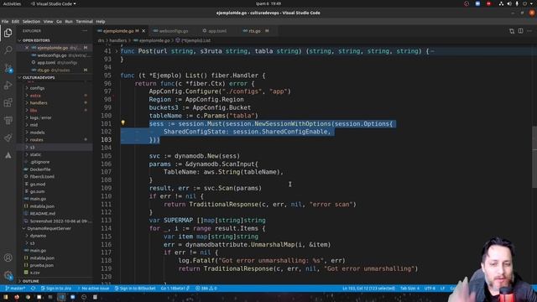This screenshot has height=302, width=537.
Task: Open the system volume icon in top bar
Action: (x=509, y=3)
